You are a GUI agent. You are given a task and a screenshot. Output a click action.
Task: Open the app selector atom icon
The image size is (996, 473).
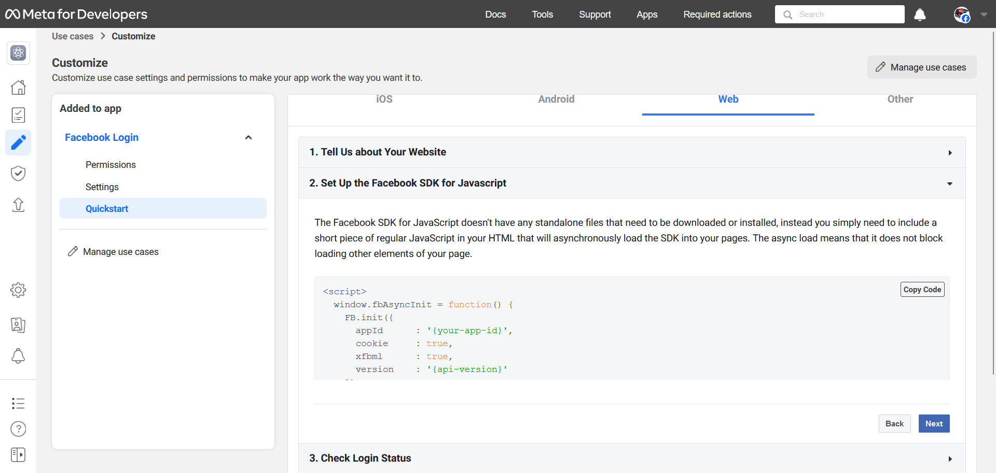(x=18, y=53)
